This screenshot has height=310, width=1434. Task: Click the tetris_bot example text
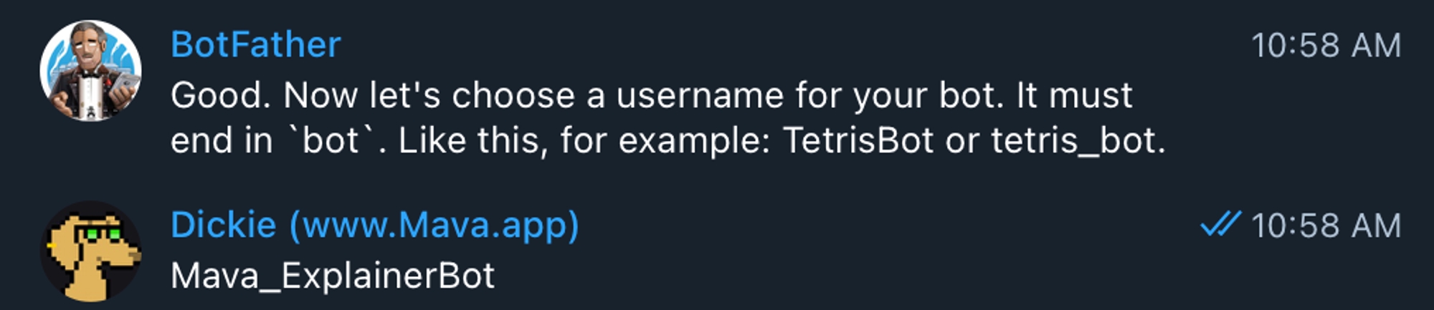tap(1077, 140)
